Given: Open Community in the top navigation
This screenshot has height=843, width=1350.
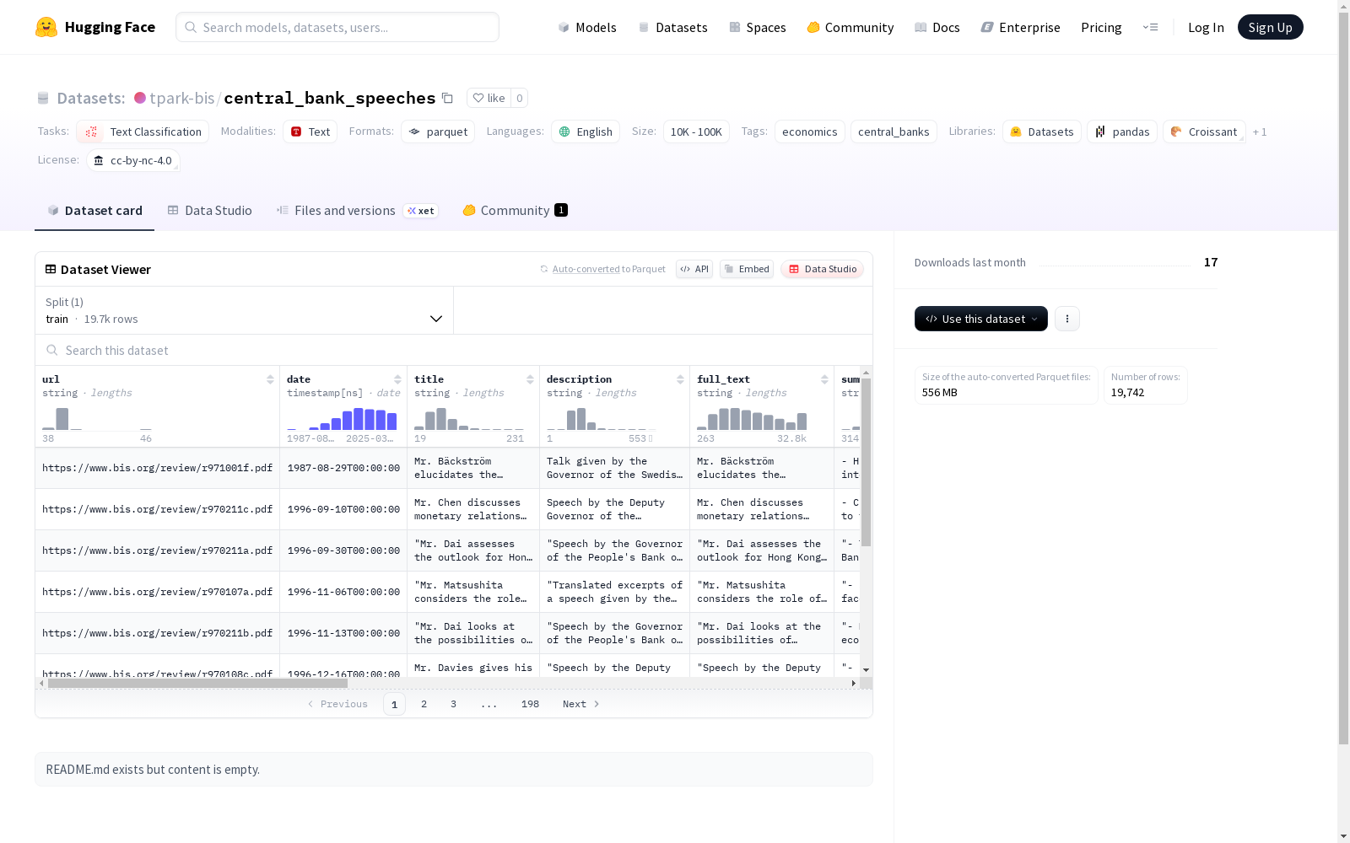Looking at the screenshot, I should point(850,27).
